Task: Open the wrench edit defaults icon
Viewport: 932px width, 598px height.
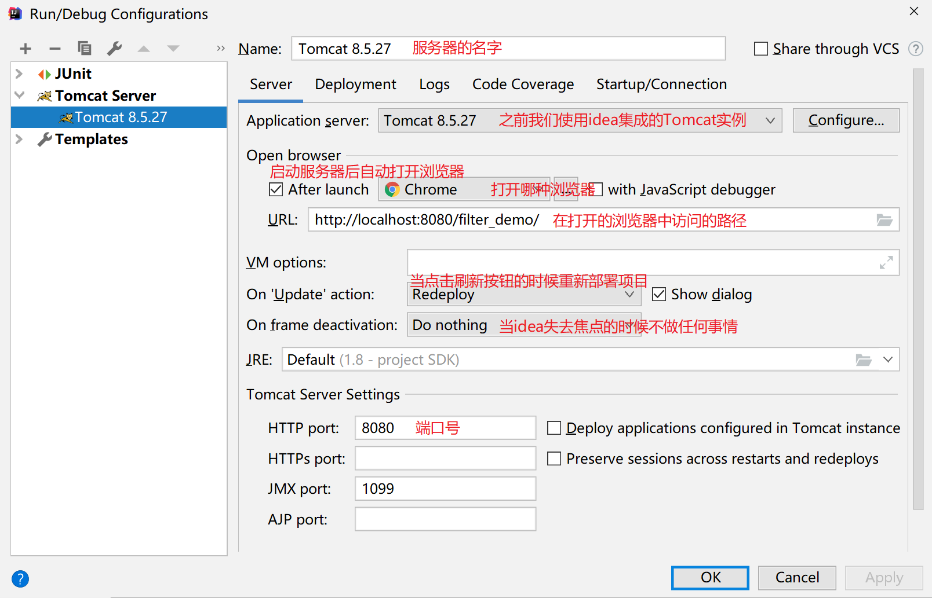Action: point(114,49)
